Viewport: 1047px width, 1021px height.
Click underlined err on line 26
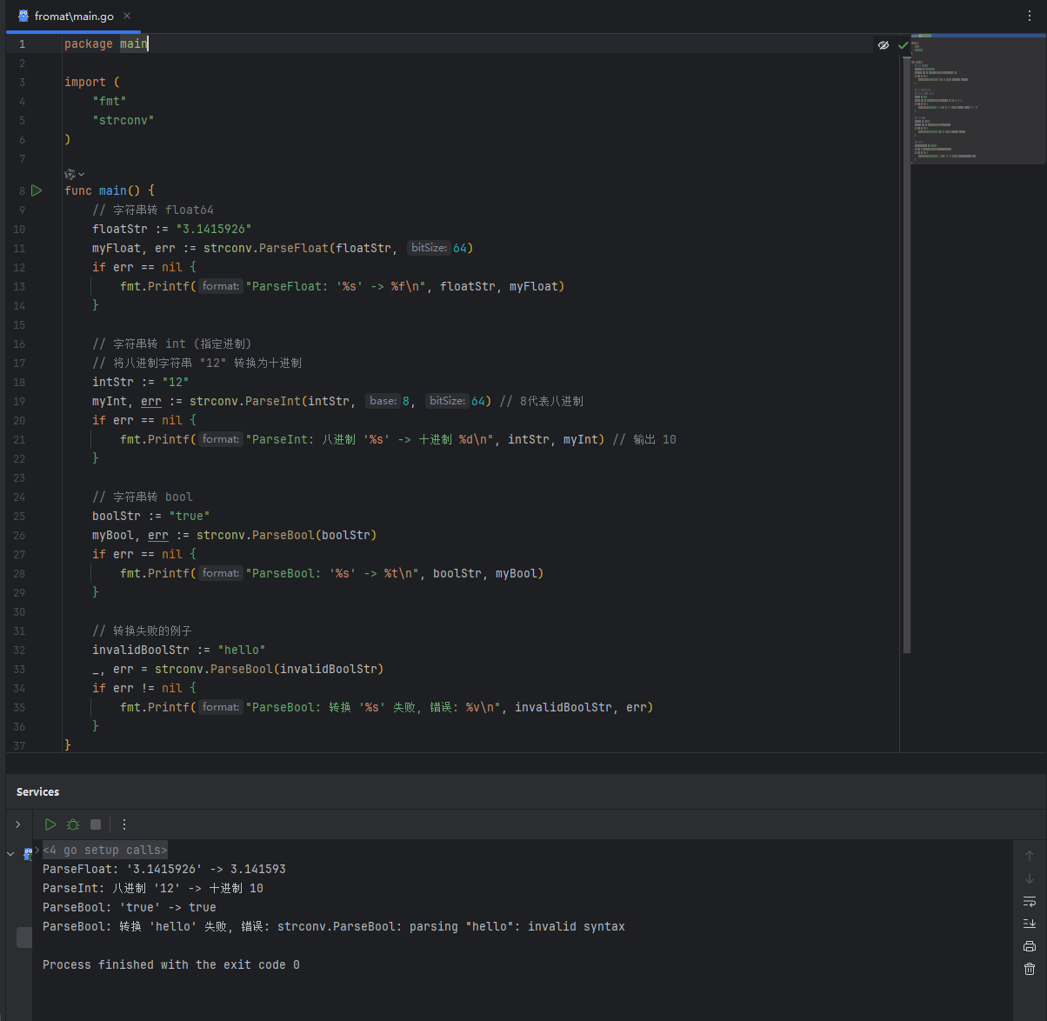tap(158, 535)
